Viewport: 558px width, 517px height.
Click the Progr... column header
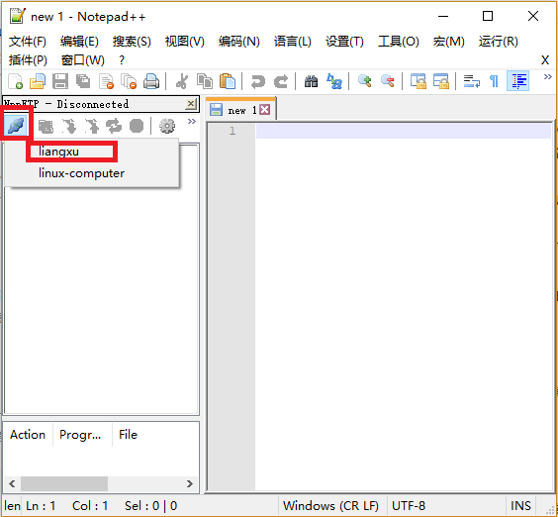pyautogui.click(x=82, y=435)
